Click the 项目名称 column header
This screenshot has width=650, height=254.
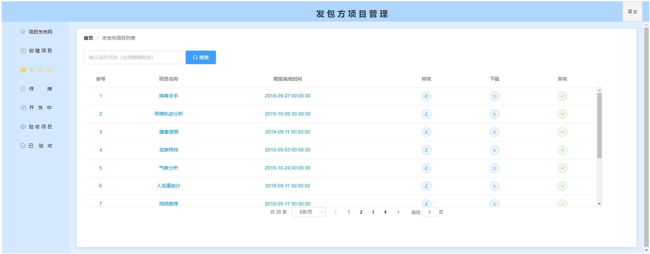[169, 79]
